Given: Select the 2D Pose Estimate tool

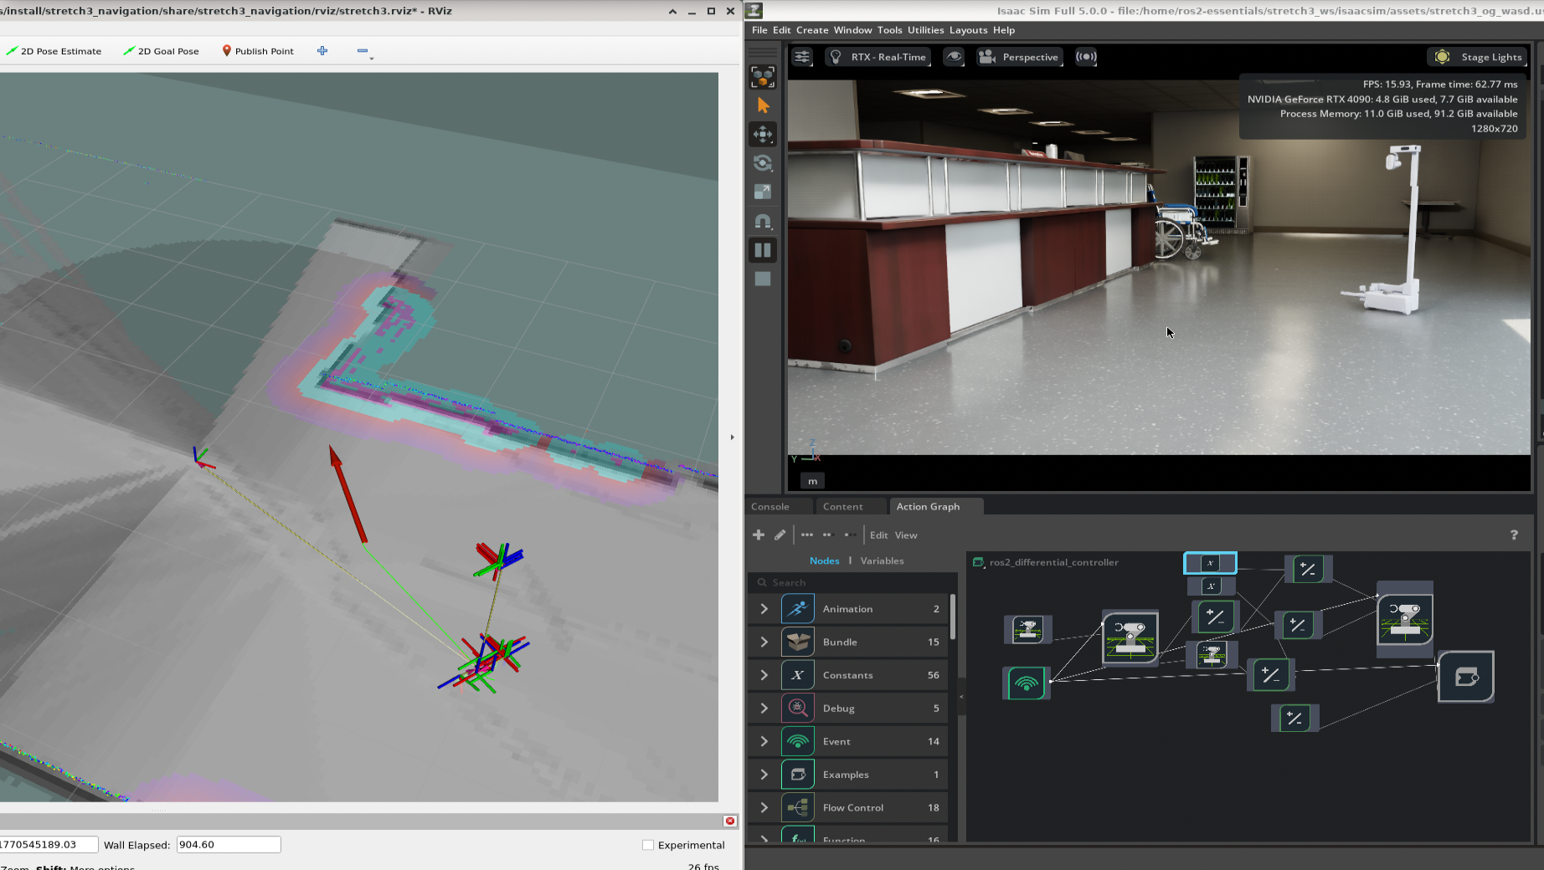Looking at the screenshot, I should 54,51.
